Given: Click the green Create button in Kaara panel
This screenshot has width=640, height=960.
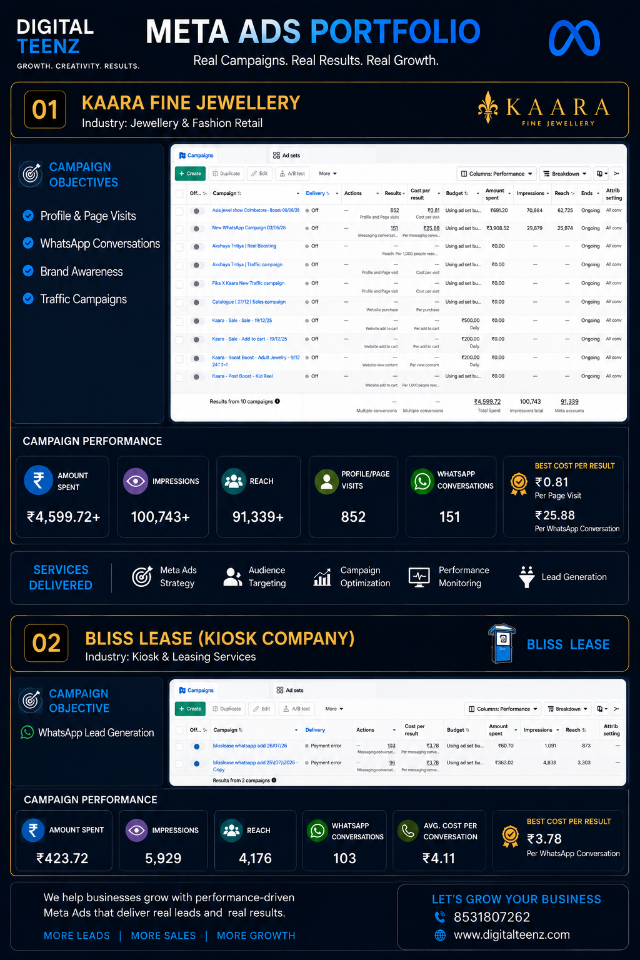Looking at the screenshot, I should (190, 174).
